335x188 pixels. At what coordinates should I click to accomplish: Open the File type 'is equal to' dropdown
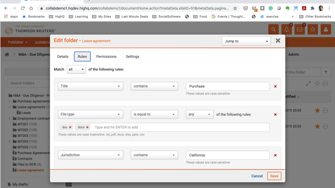154,114
